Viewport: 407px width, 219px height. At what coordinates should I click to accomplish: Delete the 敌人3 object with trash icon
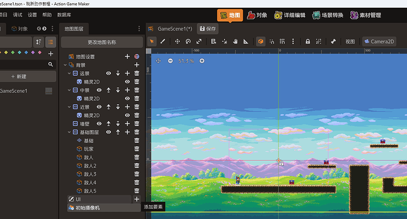coord(137,174)
